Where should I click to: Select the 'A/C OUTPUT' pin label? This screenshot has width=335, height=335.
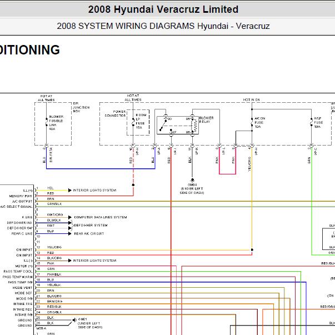(x=22, y=201)
